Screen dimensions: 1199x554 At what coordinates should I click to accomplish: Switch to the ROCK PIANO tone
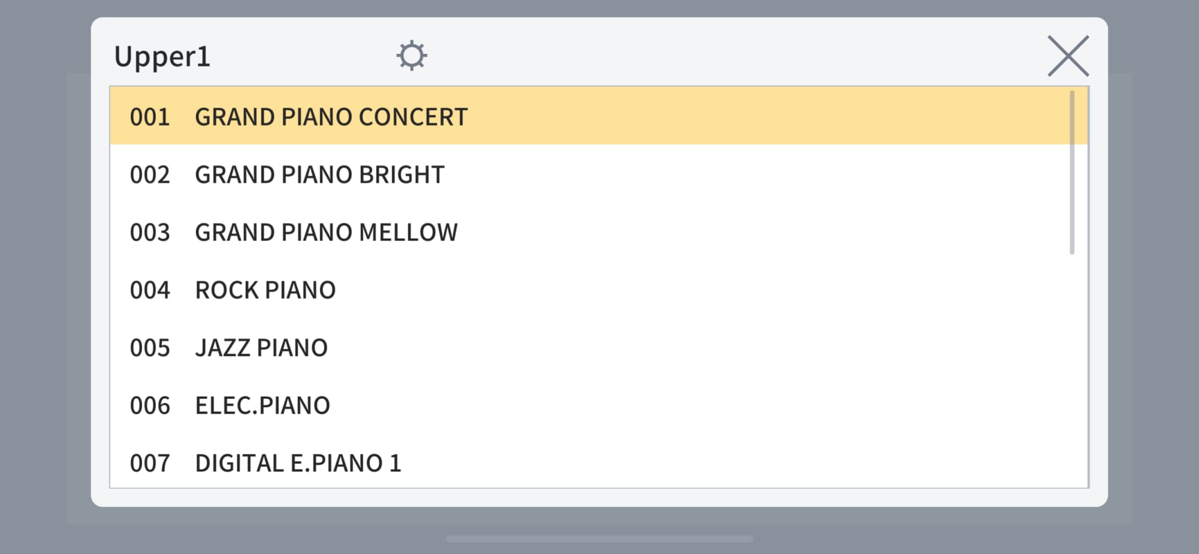(265, 290)
